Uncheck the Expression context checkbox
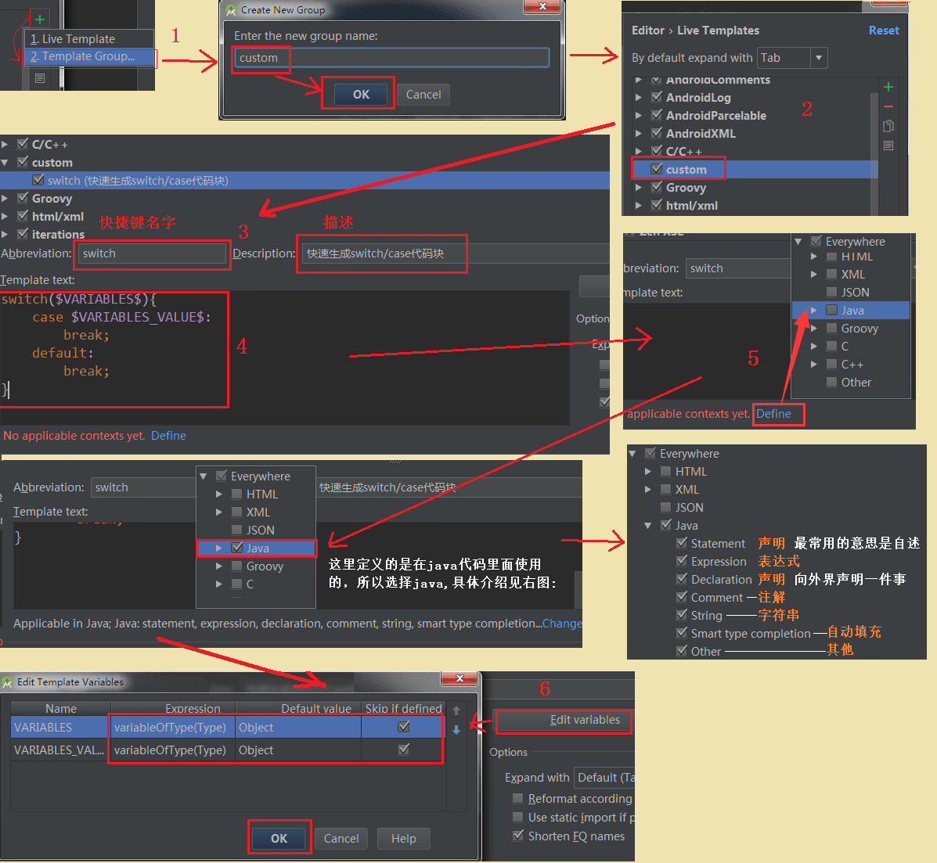 682,561
